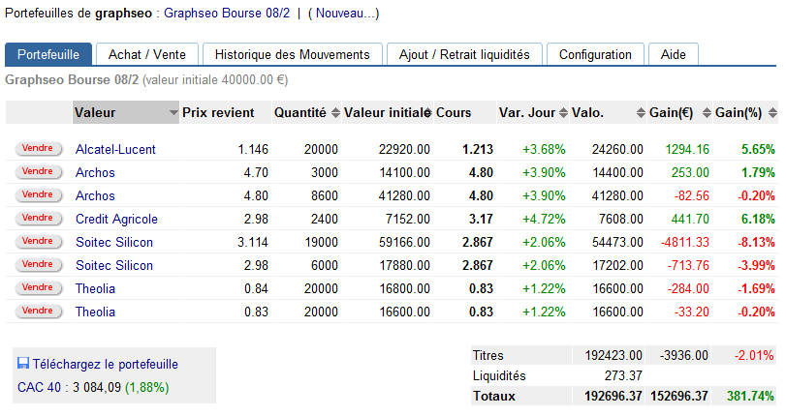Click Téléchargez le portefeuille link

click(105, 365)
